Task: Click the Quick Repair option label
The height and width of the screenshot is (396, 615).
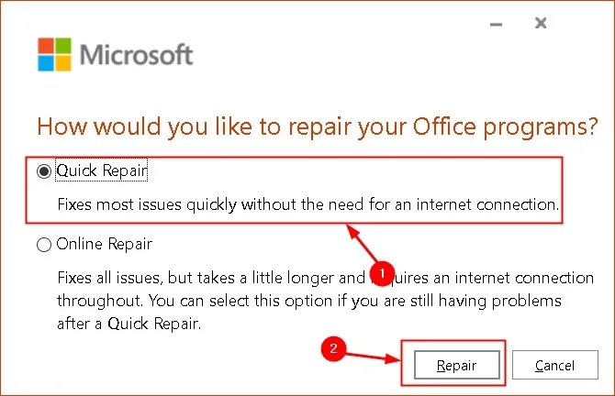Action: [102, 170]
